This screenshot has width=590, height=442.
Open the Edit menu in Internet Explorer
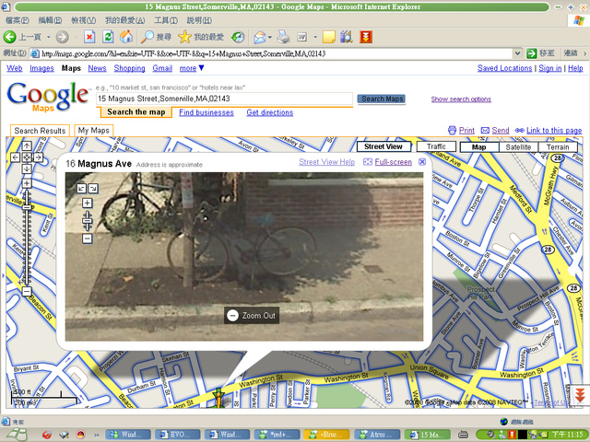(x=50, y=20)
